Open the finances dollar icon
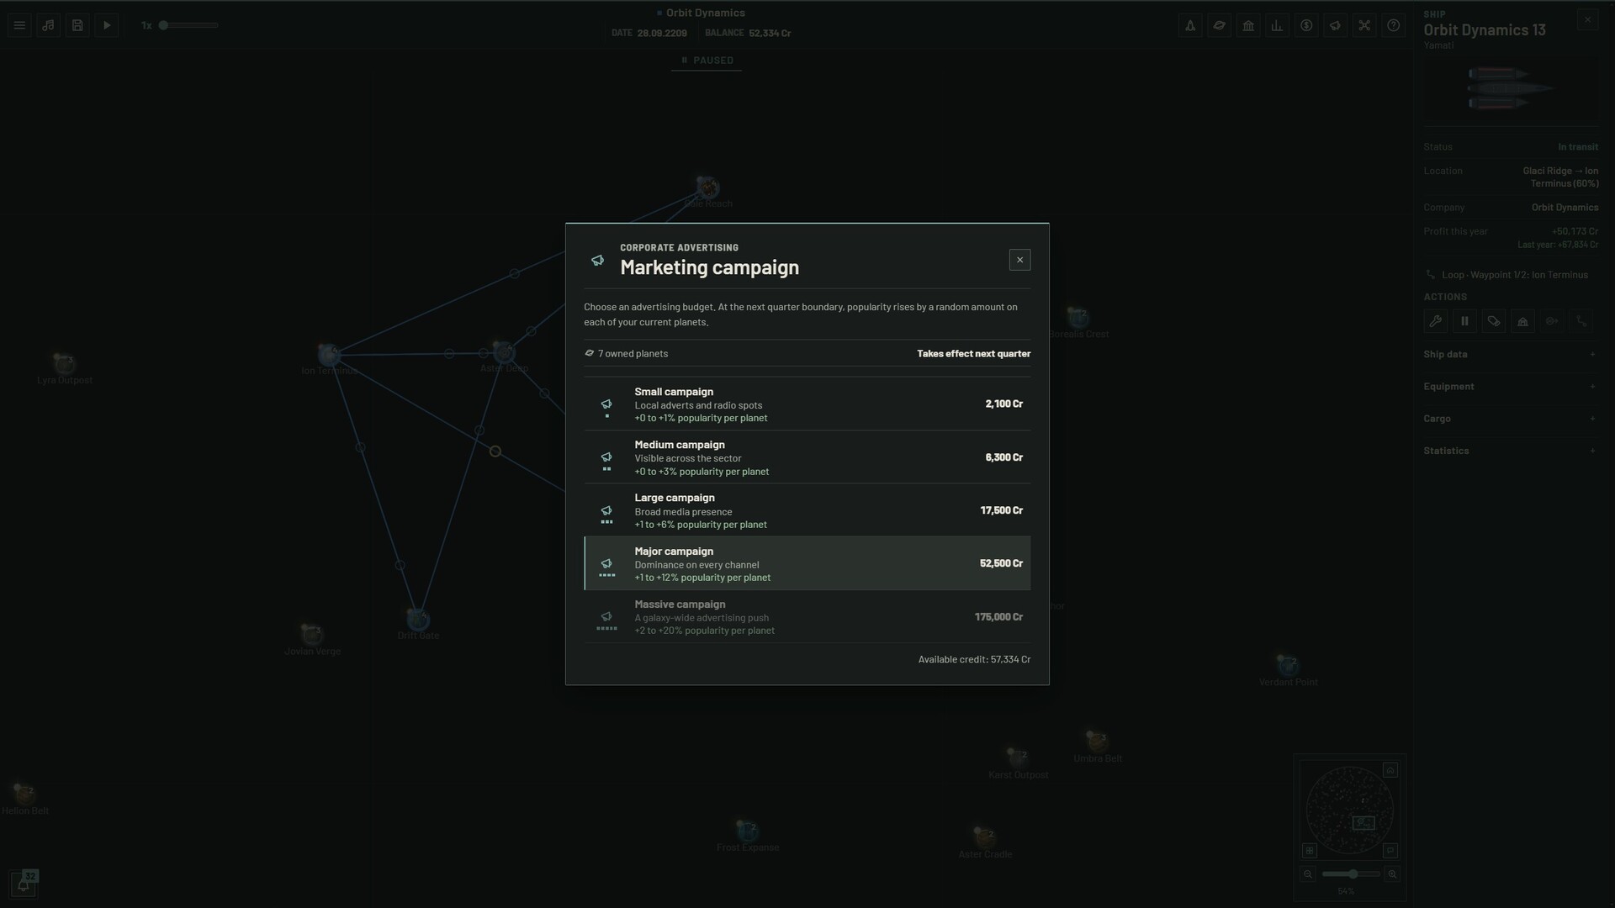 tap(1306, 25)
